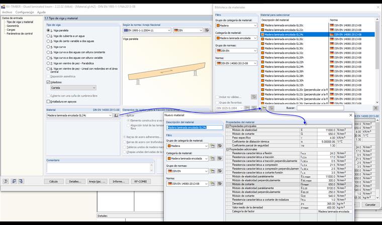Click the Anejo Nac. ... button
The image size is (382, 225).
pos(97,182)
